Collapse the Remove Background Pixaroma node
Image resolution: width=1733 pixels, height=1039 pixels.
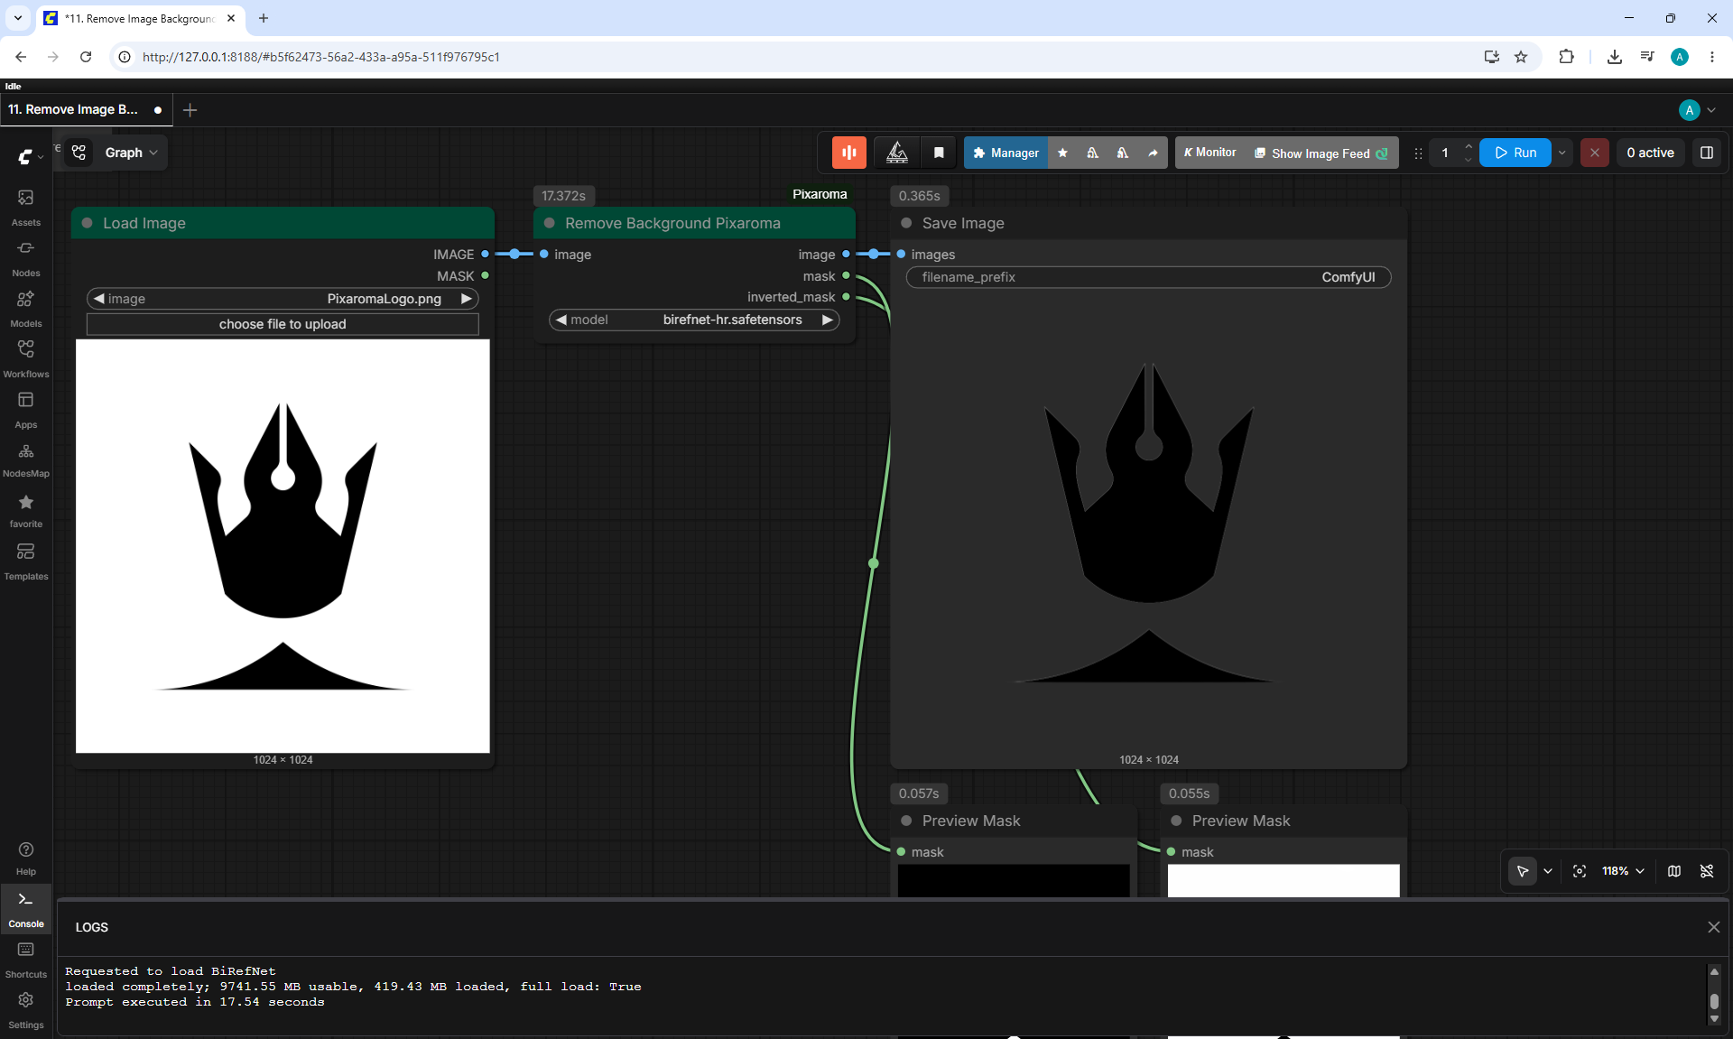(550, 223)
